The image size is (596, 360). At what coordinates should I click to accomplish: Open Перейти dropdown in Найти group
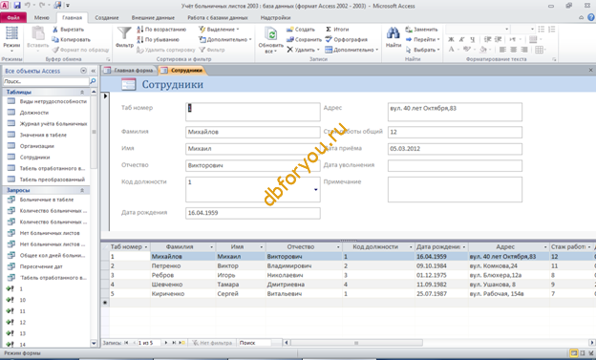click(x=423, y=39)
